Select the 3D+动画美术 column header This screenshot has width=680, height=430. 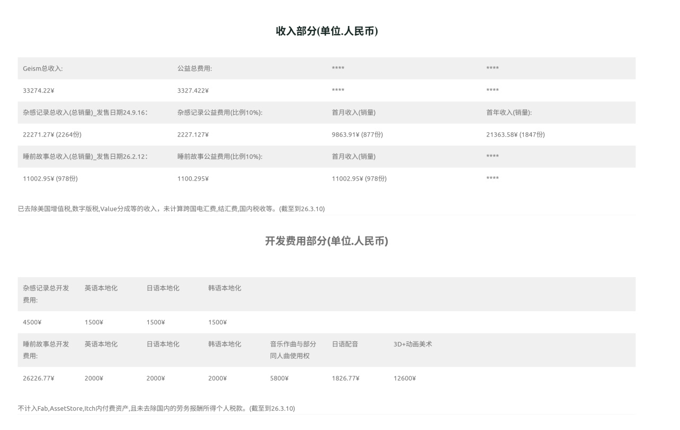click(x=412, y=345)
